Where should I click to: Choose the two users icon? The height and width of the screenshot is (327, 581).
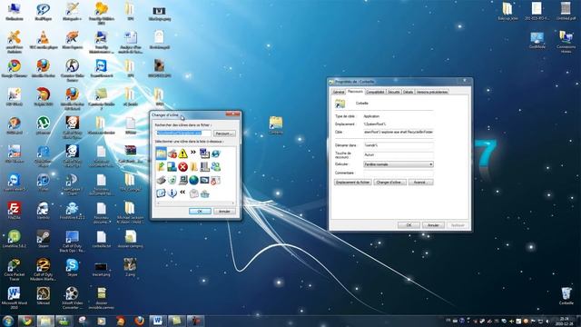pos(216,167)
